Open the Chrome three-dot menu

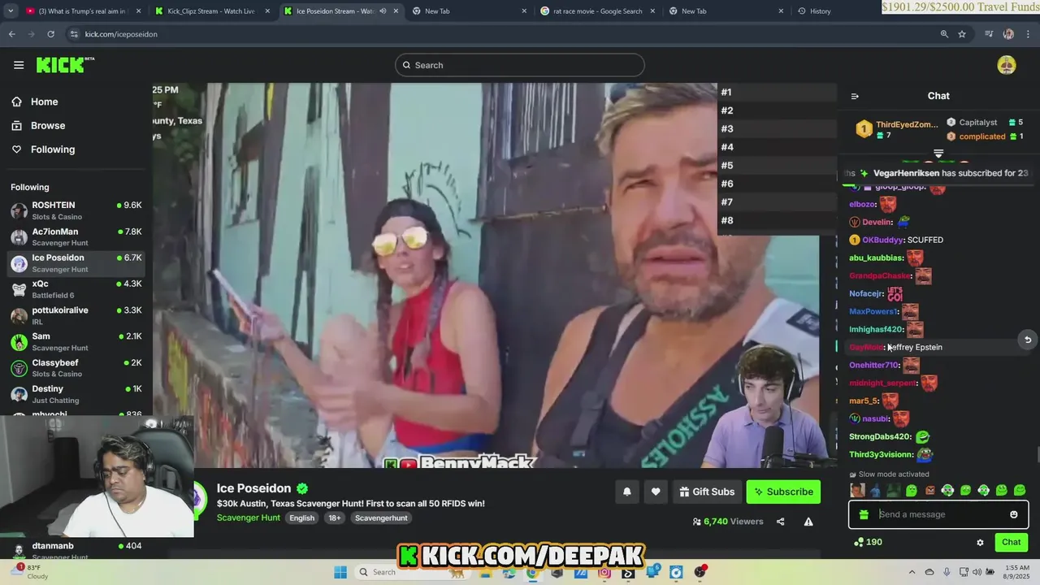(1028, 34)
